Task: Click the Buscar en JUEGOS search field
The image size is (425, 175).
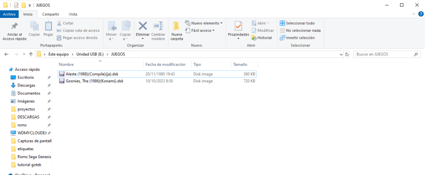Action: pos(383,54)
